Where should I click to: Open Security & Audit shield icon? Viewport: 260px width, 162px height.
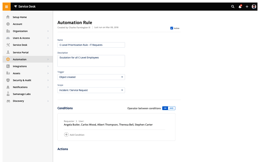(8, 80)
